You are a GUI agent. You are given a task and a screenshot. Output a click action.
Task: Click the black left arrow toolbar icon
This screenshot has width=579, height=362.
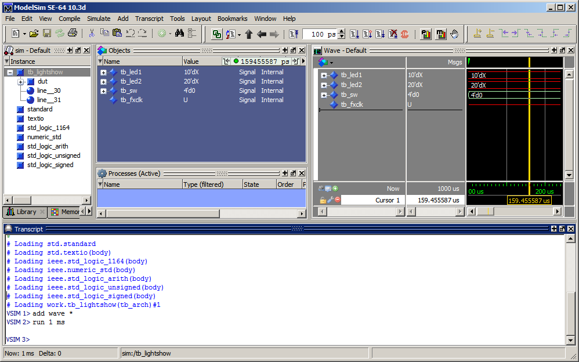tap(262, 34)
